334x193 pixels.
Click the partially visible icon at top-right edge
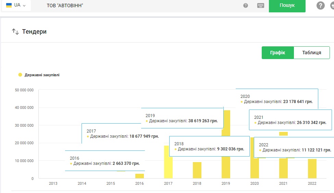[x=332, y=5]
